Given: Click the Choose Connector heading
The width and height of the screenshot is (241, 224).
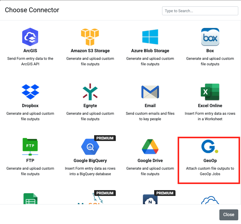Looking at the screenshot, I should coord(32,10).
